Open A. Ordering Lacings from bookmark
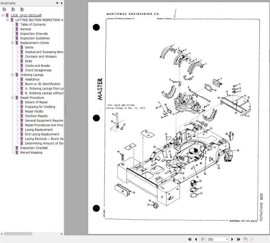270x243 pixels. 44,88
